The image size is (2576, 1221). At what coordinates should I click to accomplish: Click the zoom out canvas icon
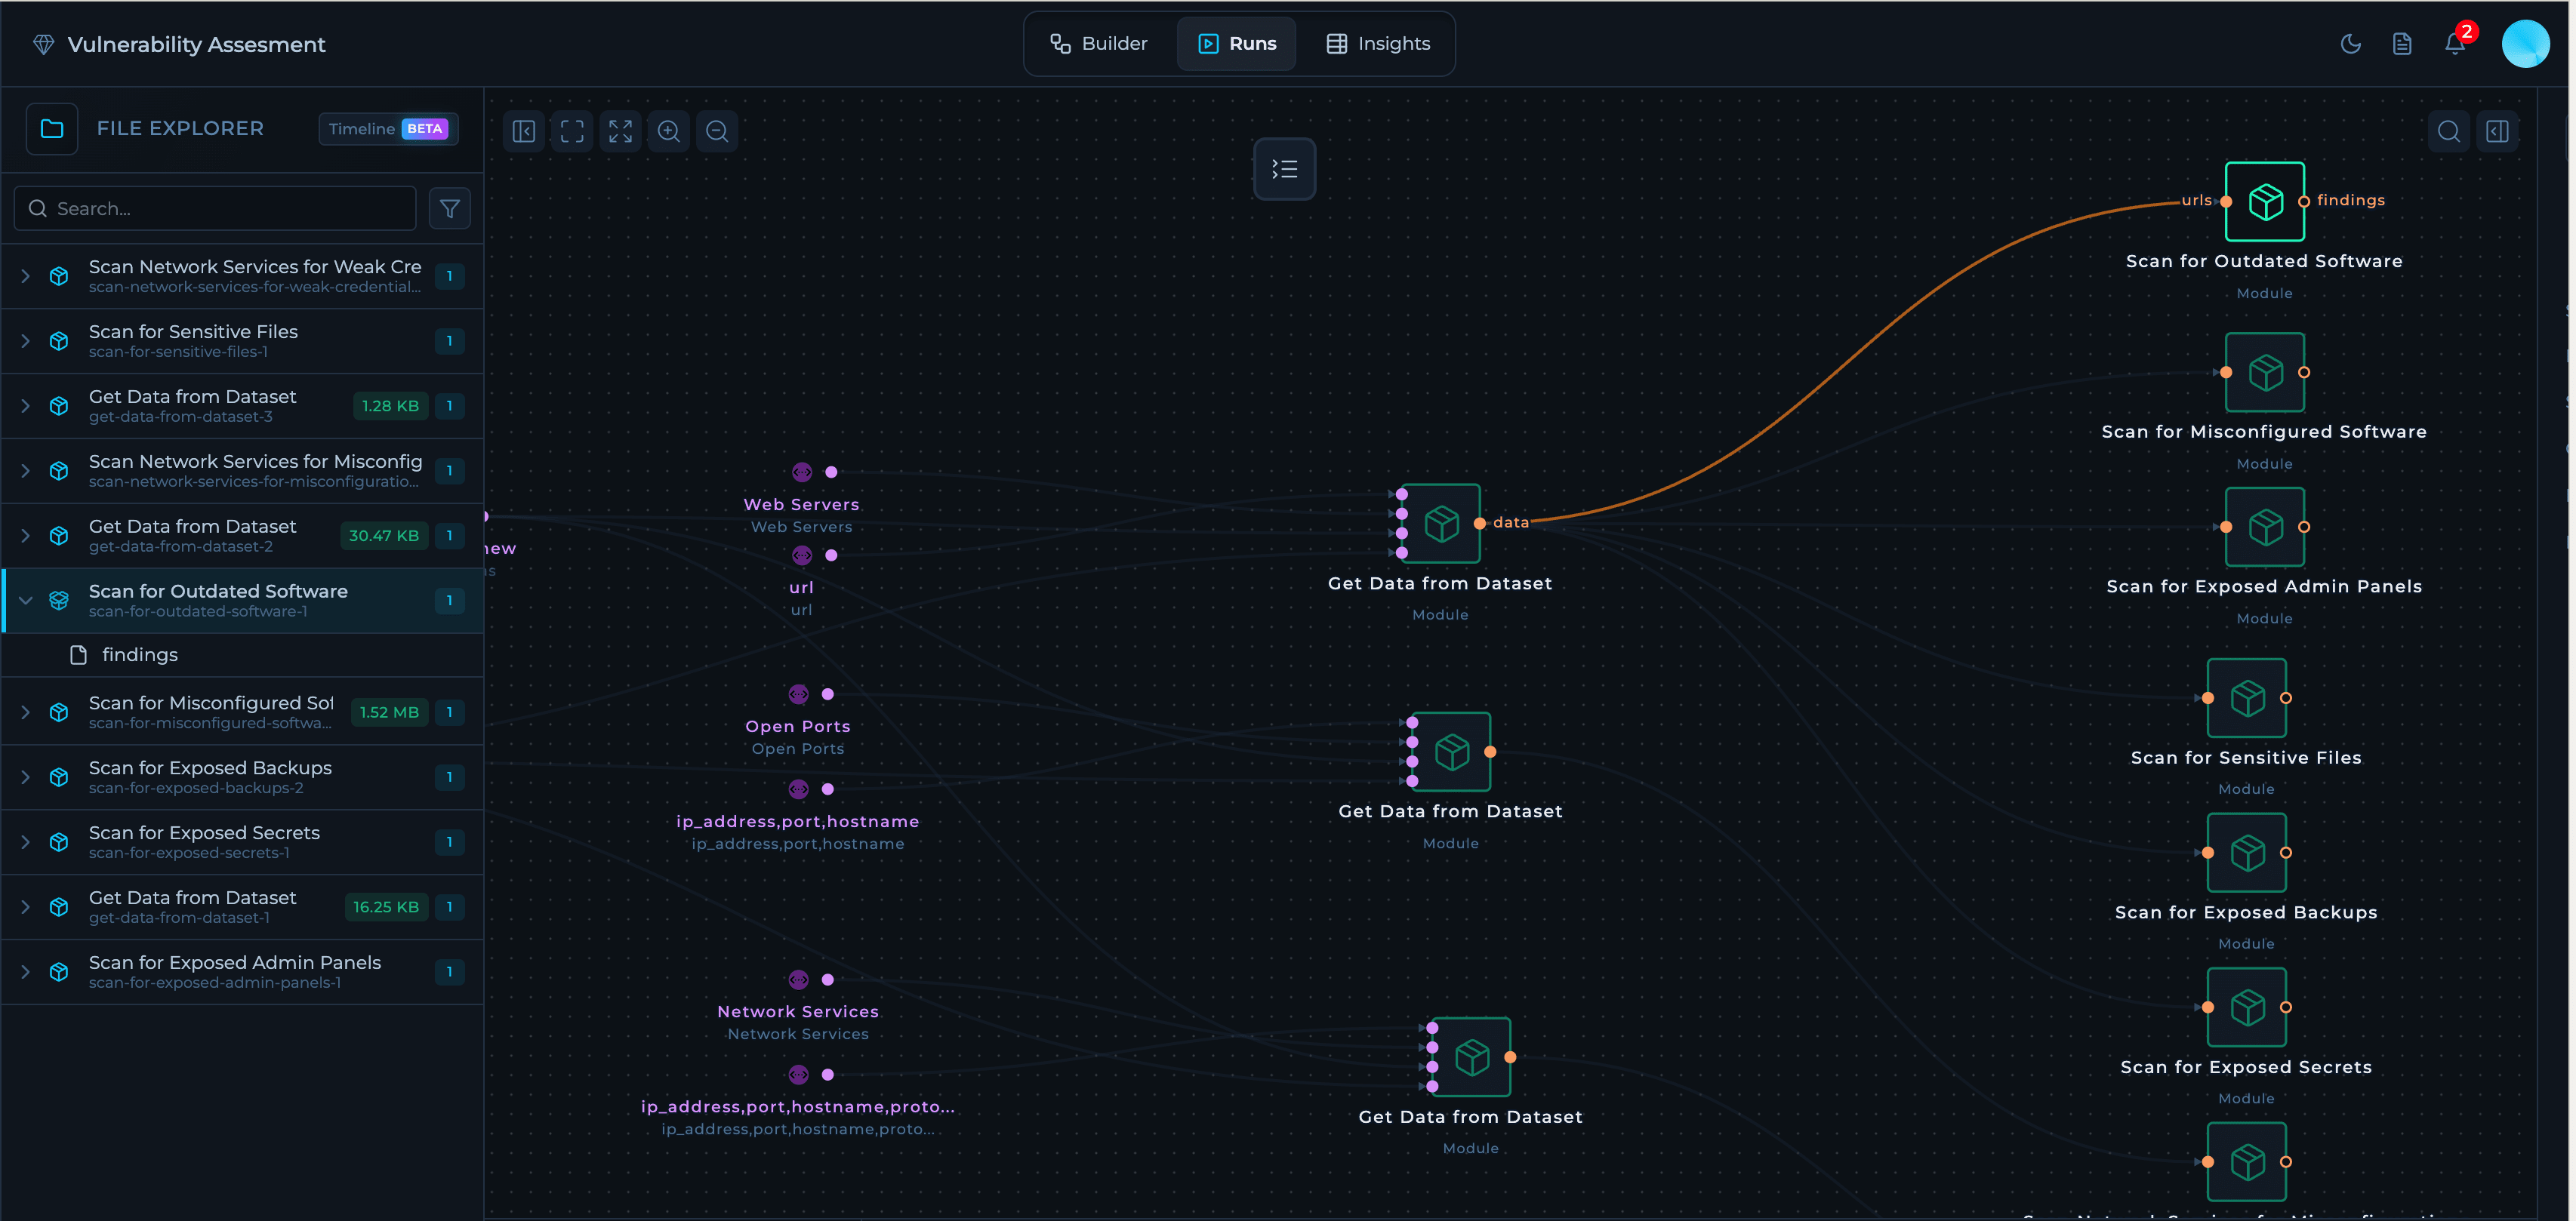click(x=717, y=131)
